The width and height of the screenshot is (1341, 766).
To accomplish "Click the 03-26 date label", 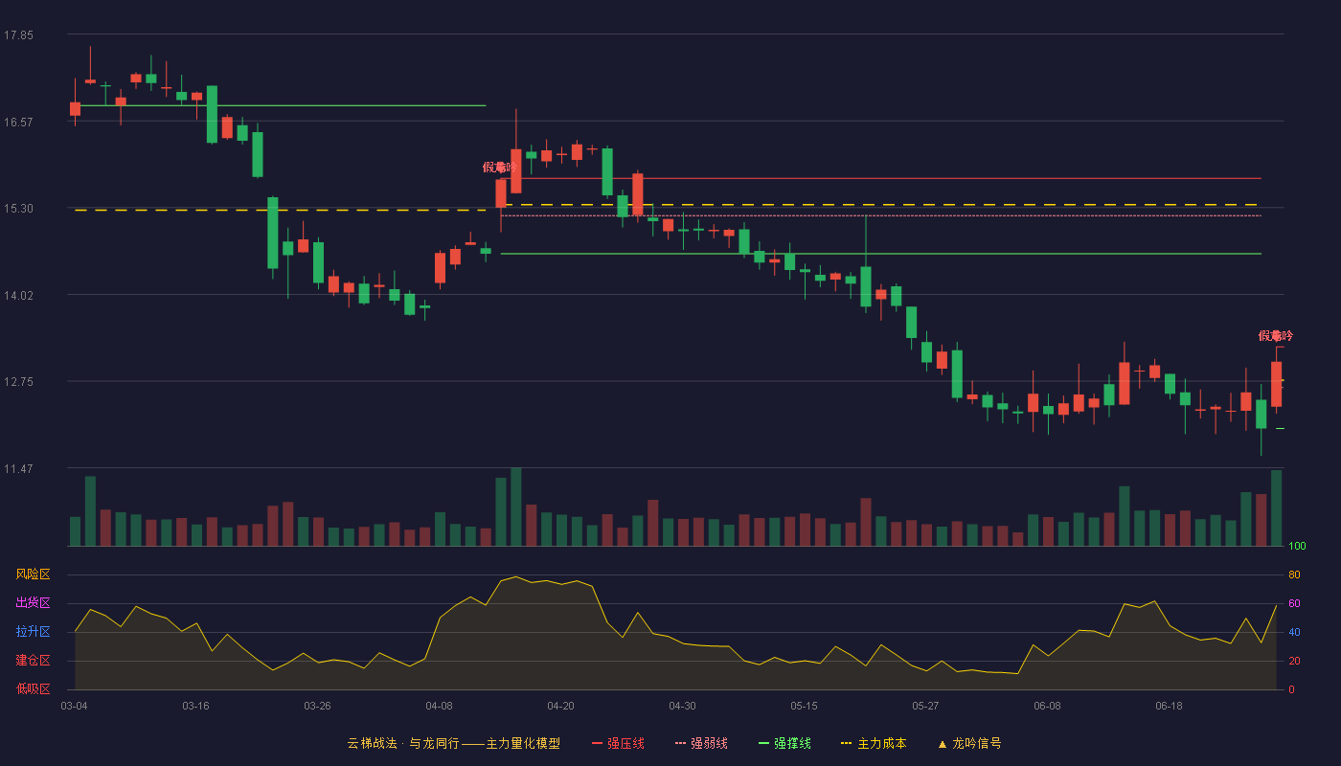I will click(x=317, y=706).
